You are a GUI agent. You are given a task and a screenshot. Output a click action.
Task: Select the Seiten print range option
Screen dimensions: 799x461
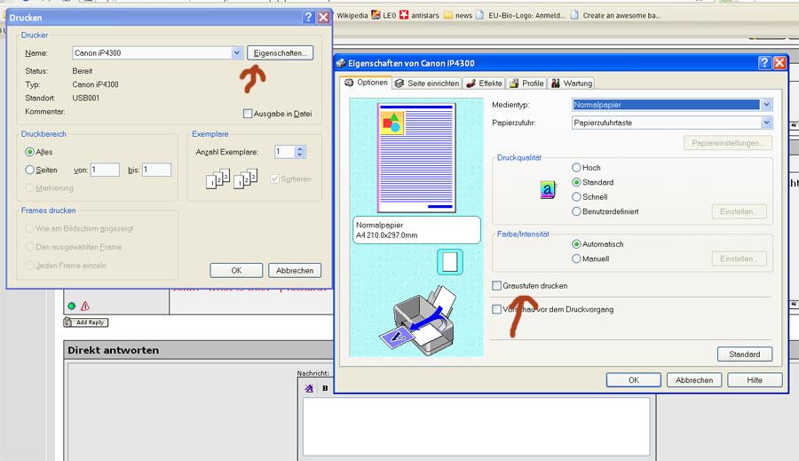click(x=29, y=170)
